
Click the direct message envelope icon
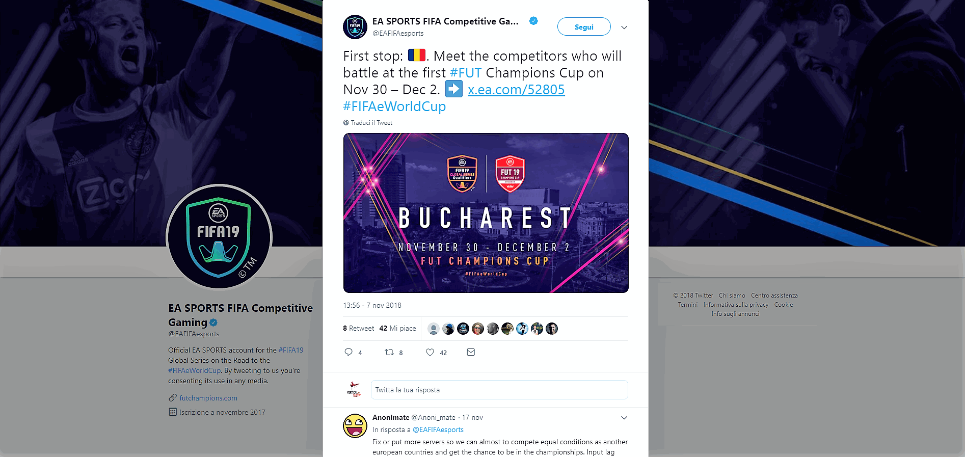[471, 352]
